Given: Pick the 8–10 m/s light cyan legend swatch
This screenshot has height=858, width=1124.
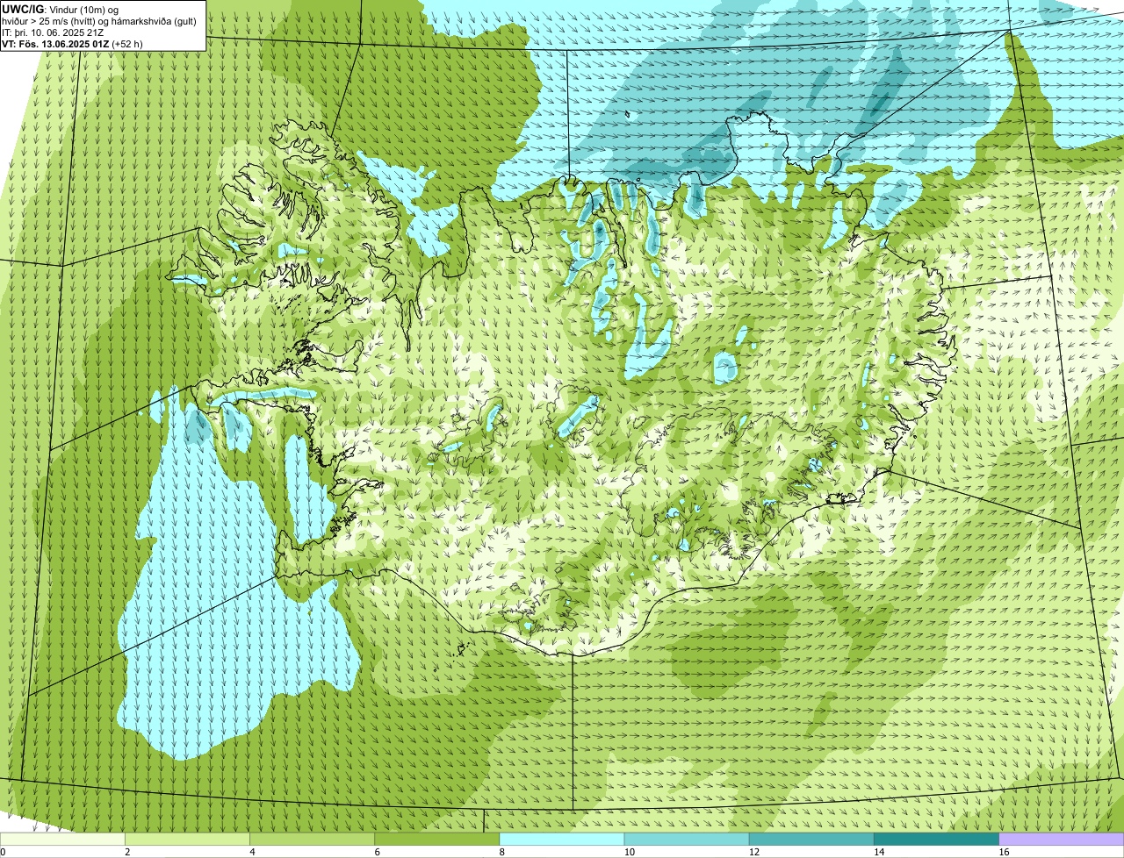Looking at the screenshot, I should click(x=562, y=839).
